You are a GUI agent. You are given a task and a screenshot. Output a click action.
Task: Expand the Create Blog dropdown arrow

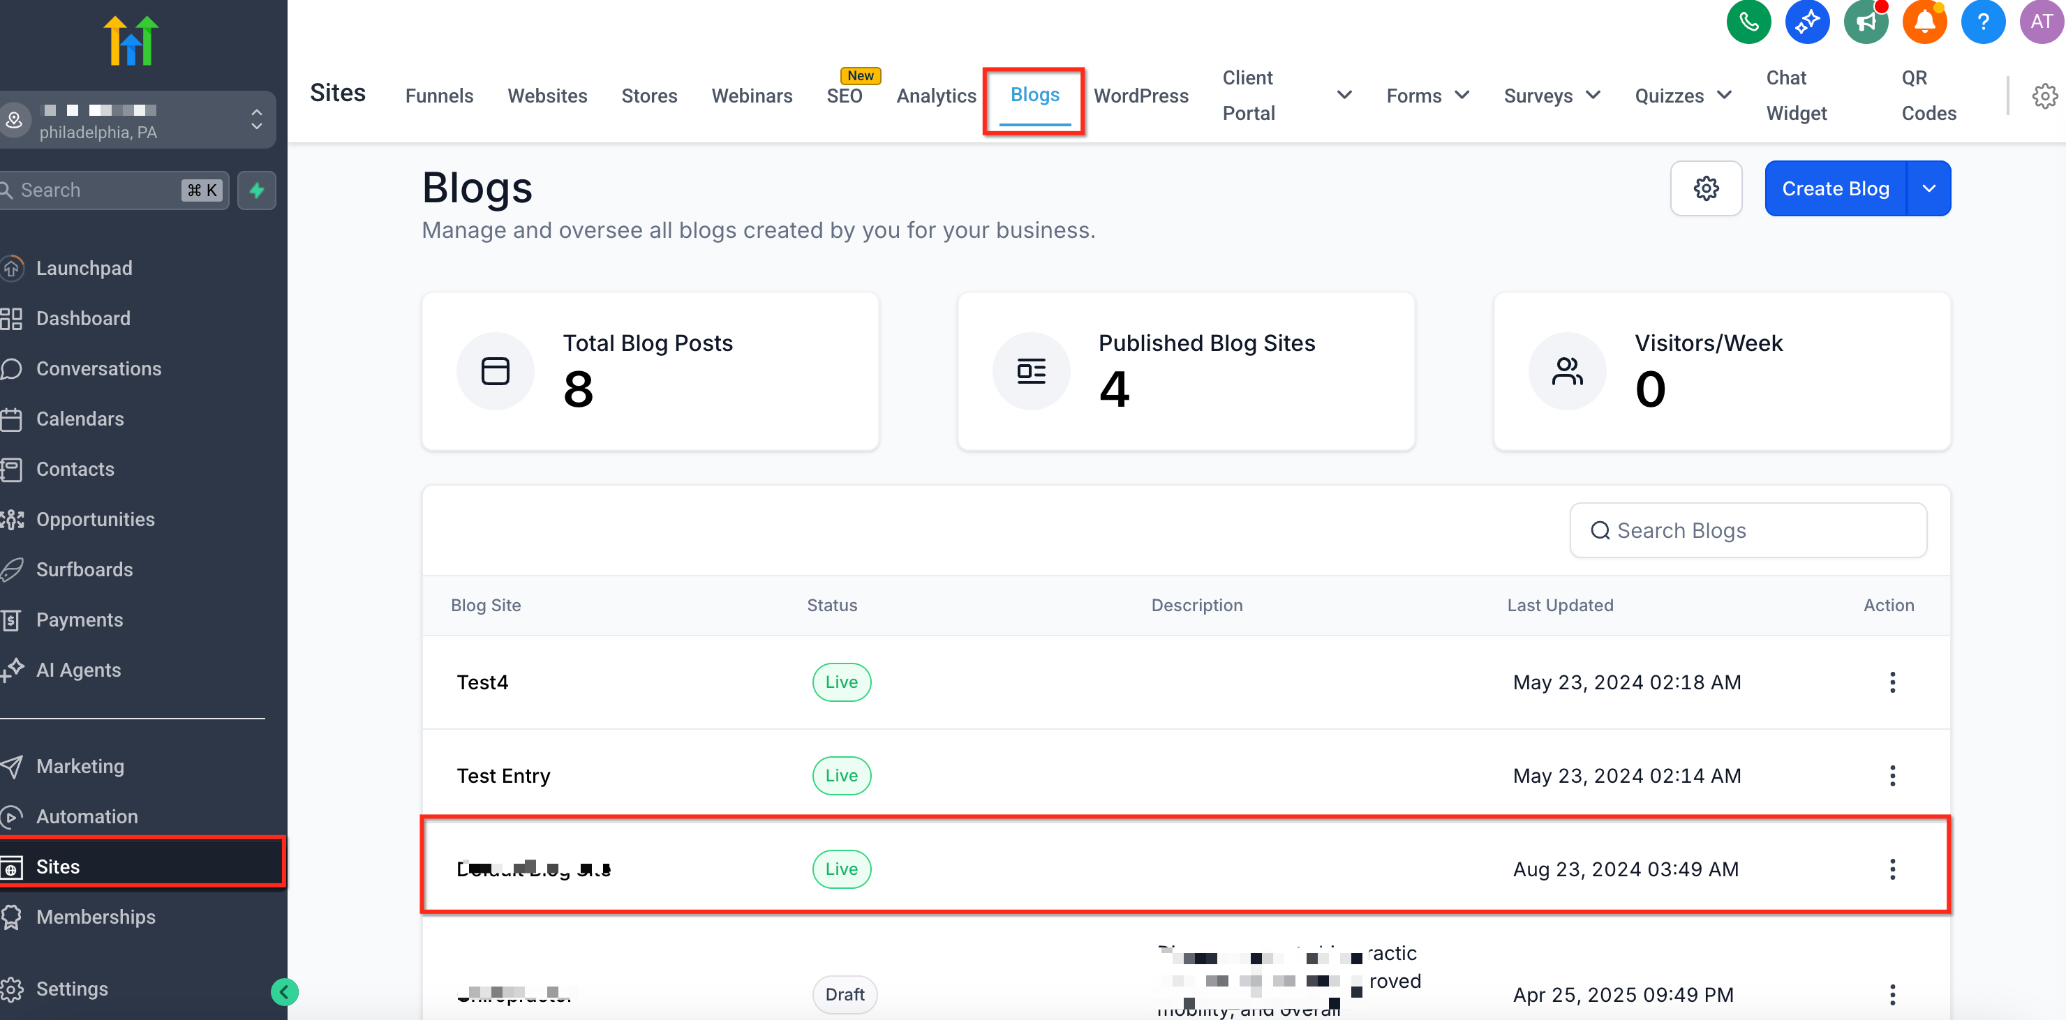click(1929, 188)
